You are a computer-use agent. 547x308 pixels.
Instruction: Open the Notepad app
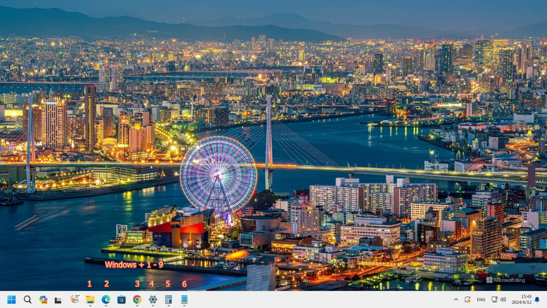pos(184,299)
